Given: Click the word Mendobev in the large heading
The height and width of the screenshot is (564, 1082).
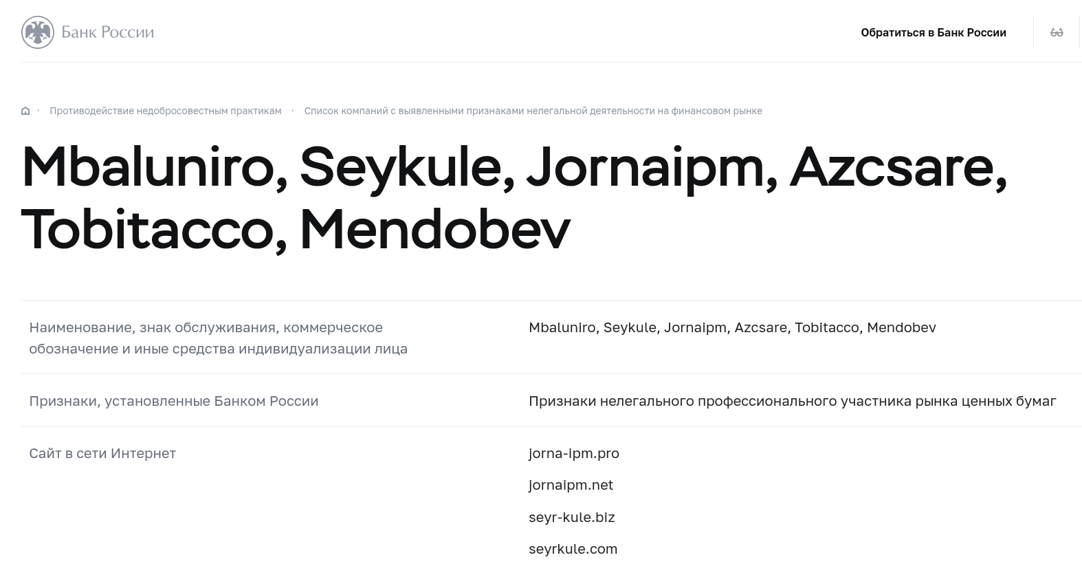Looking at the screenshot, I should (x=434, y=230).
